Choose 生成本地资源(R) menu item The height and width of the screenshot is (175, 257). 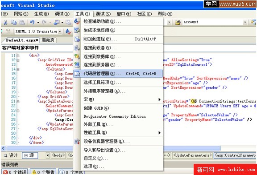118,30
